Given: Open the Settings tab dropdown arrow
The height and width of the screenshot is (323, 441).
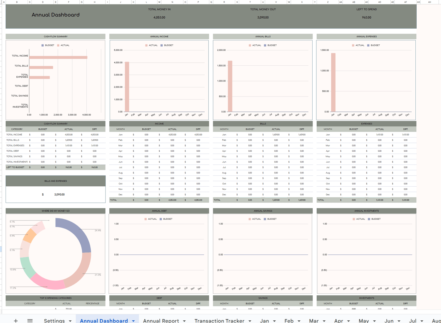Looking at the screenshot, I should [x=70, y=321].
